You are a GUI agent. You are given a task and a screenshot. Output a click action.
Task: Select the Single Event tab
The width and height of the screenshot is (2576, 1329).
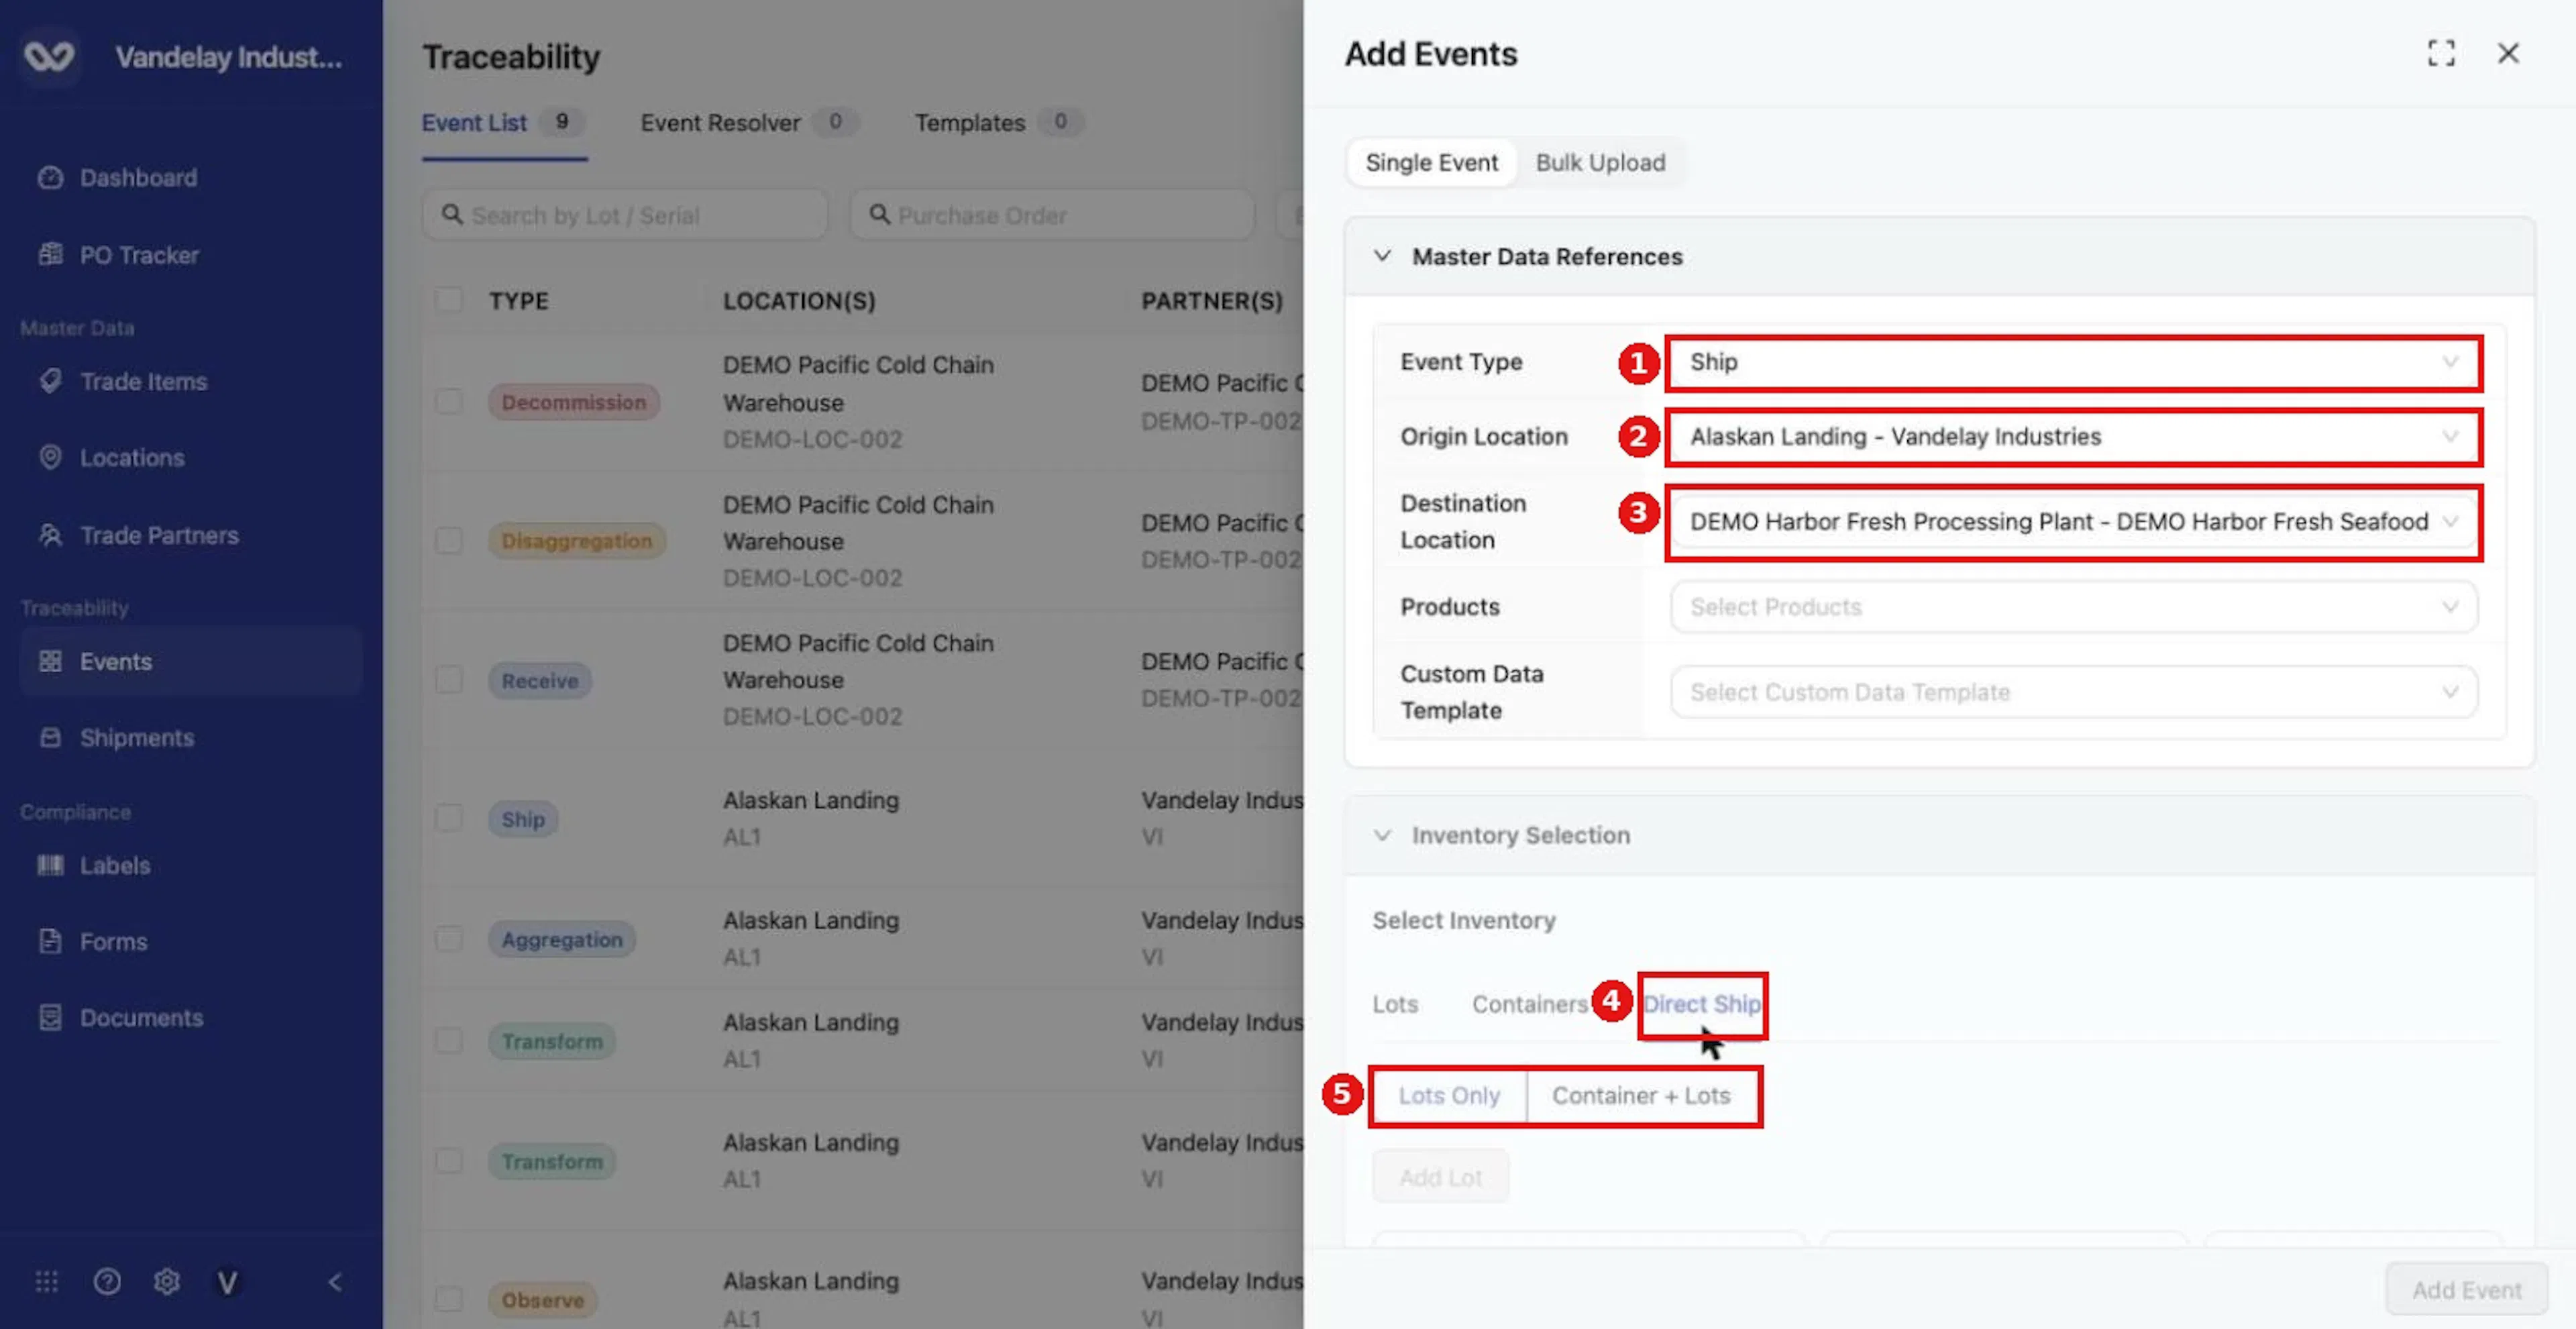click(1431, 162)
